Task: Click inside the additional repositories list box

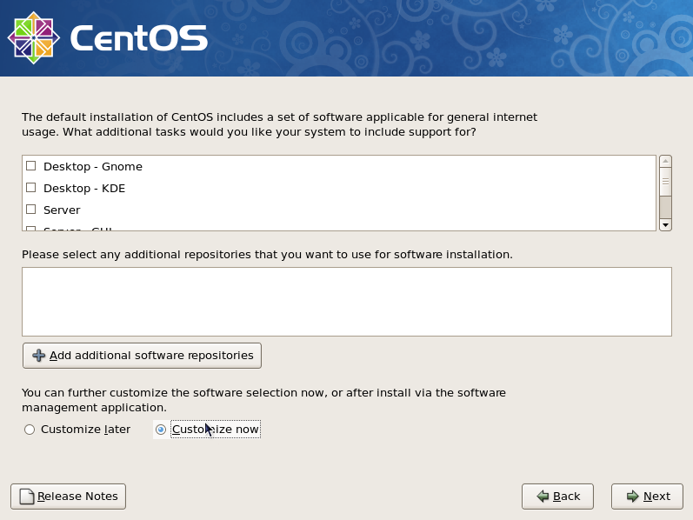Action: click(347, 302)
